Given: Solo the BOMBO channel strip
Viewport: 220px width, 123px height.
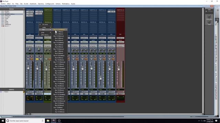Looking at the screenshot, I should pyautogui.click(x=28, y=59).
